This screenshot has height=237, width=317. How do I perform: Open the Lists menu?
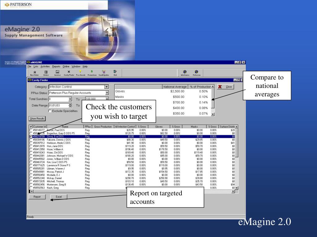pos(36,67)
